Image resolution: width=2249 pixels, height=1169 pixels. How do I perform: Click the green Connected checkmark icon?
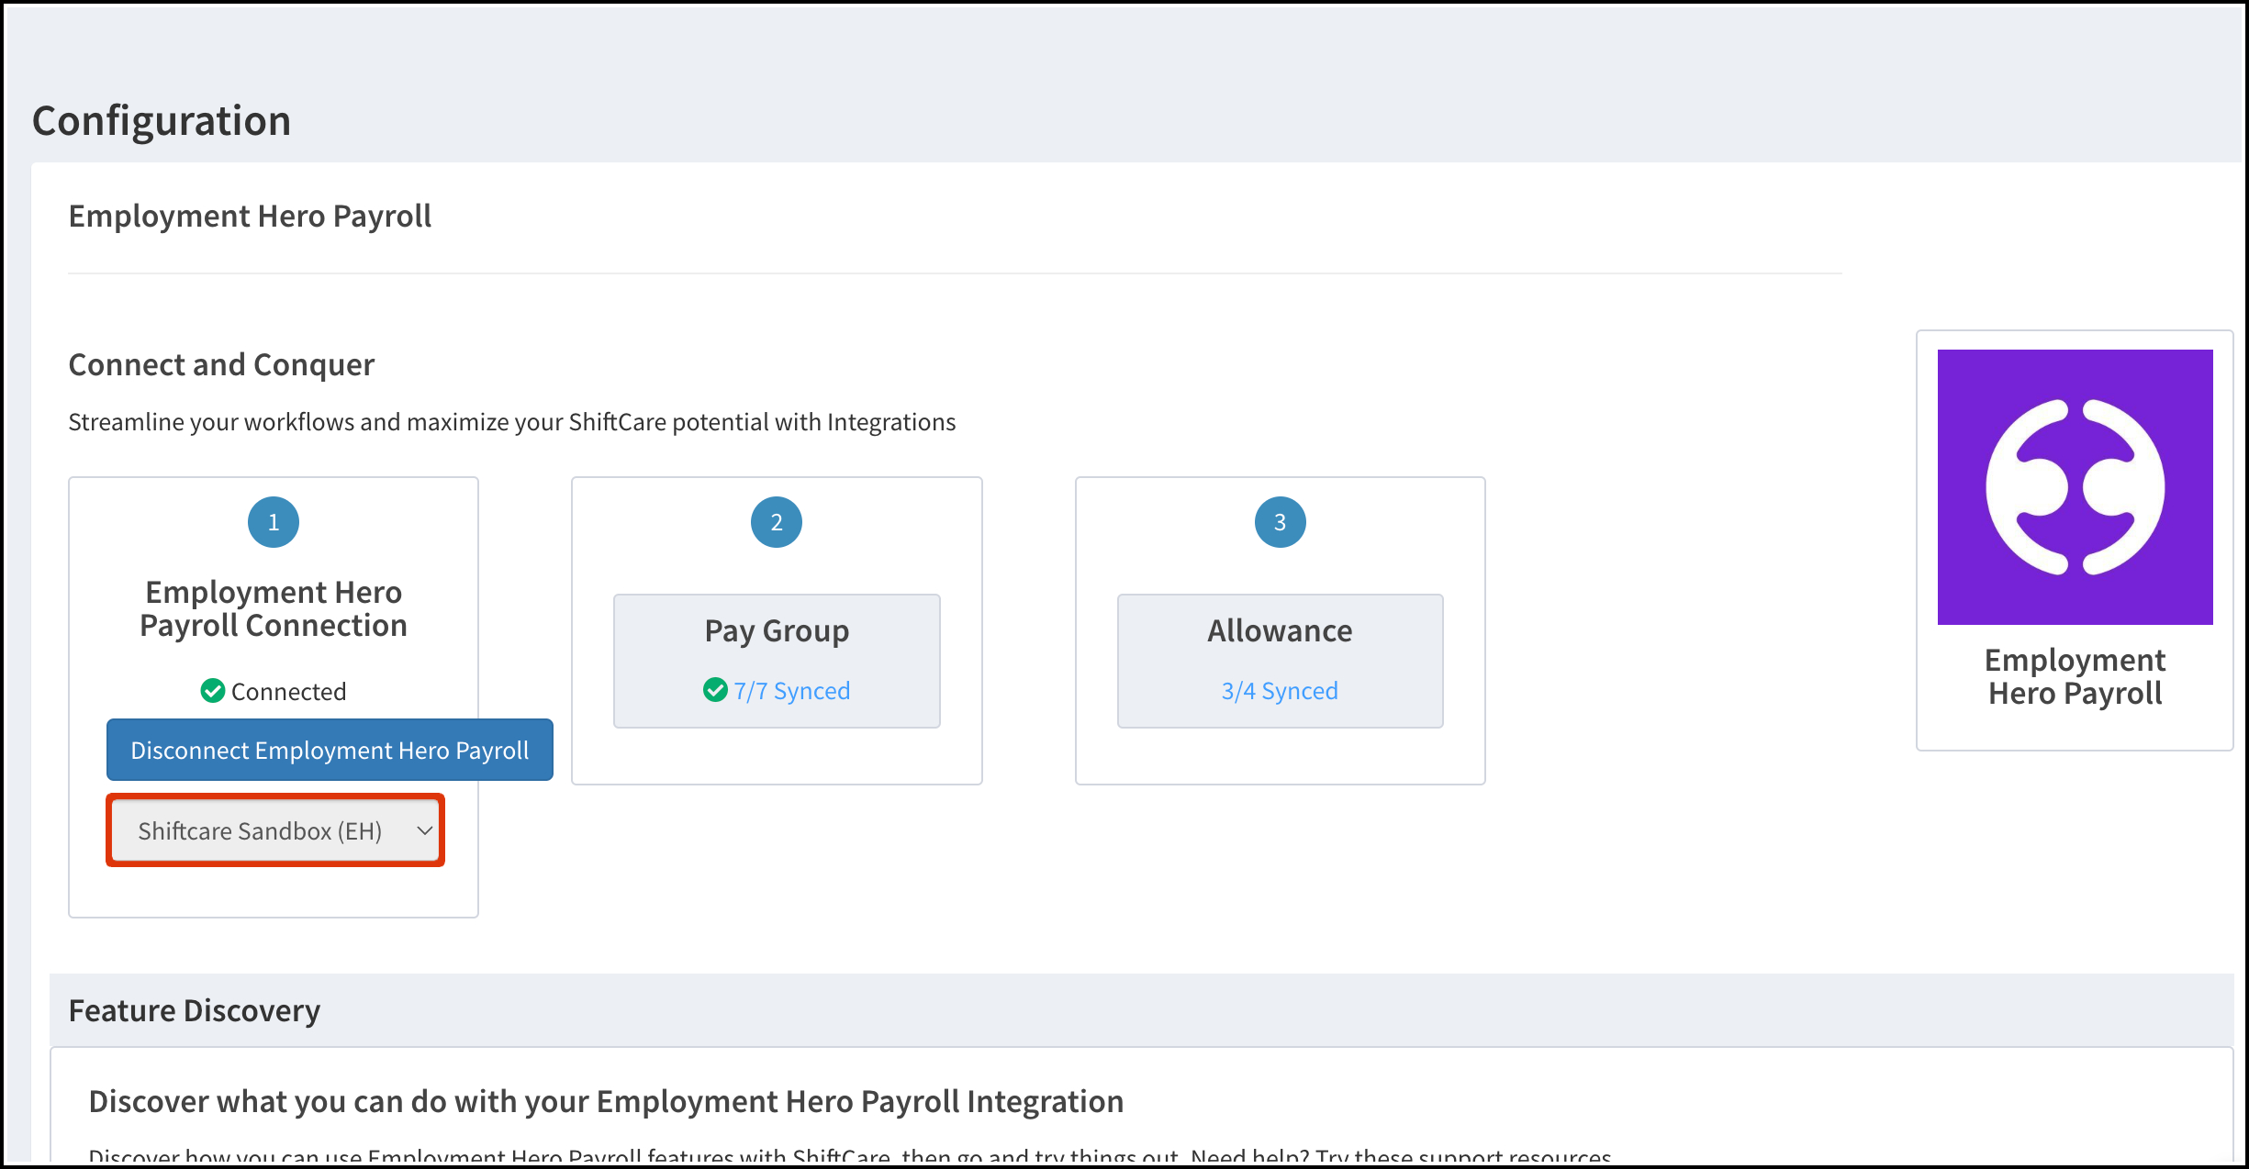click(213, 691)
